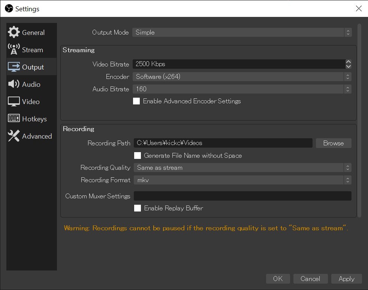The image size is (368, 290).
Task: Decrease Video Bitrate with down arrow
Action: [349, 66]
